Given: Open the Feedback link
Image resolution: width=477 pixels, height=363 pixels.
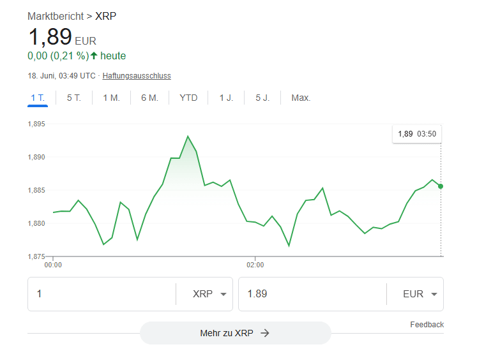Looking at the screenshot, I should (427, 324).
